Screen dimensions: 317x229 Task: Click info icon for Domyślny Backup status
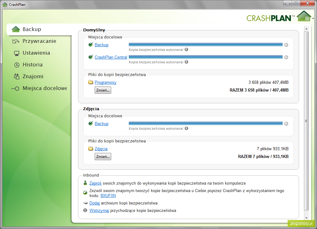point(186,49)
